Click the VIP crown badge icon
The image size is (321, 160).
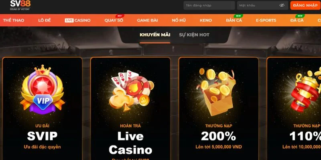tap(43, 89)
